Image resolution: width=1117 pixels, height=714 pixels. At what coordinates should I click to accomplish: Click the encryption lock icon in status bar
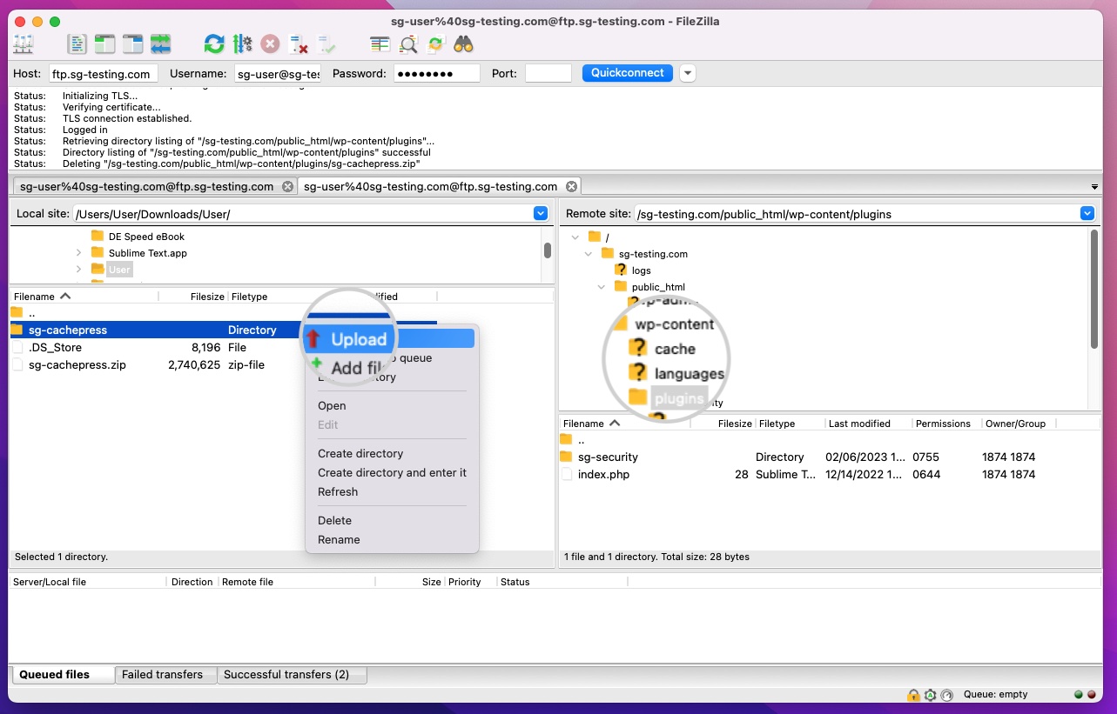point(913,695)
